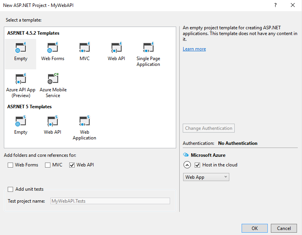
Task: Open the dialog Help question mark
Action: 275,5
